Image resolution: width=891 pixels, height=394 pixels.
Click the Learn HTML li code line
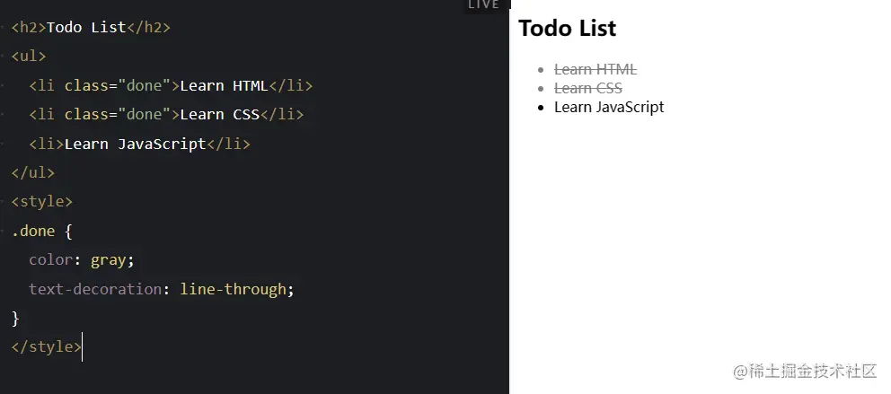[171, 86]
